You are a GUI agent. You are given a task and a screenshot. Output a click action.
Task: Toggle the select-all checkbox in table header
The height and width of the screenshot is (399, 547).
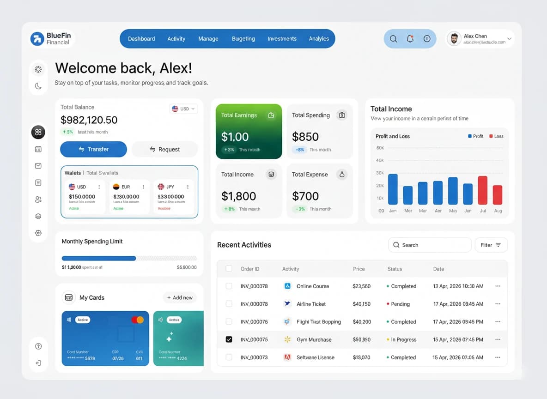click(x=229, y=269)
